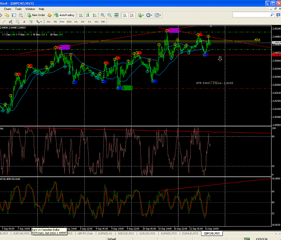The width and height of the screenshot is (281, 240).
Task: Switch timeframe to M5
Action: [x=55, y=22]
